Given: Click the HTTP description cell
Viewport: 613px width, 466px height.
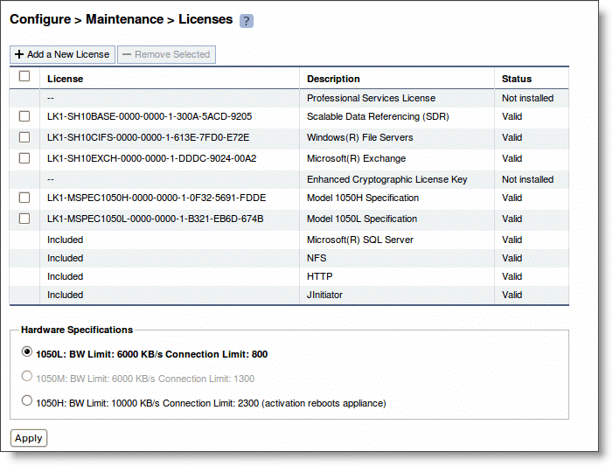Looking at the screenshot, I should point(319,277).
